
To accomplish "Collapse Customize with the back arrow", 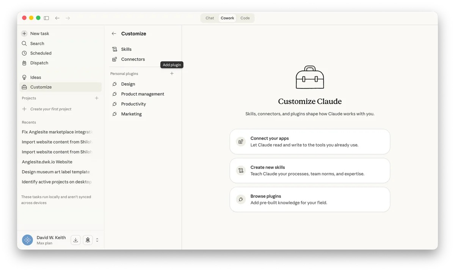I will [x=113, y=33].
